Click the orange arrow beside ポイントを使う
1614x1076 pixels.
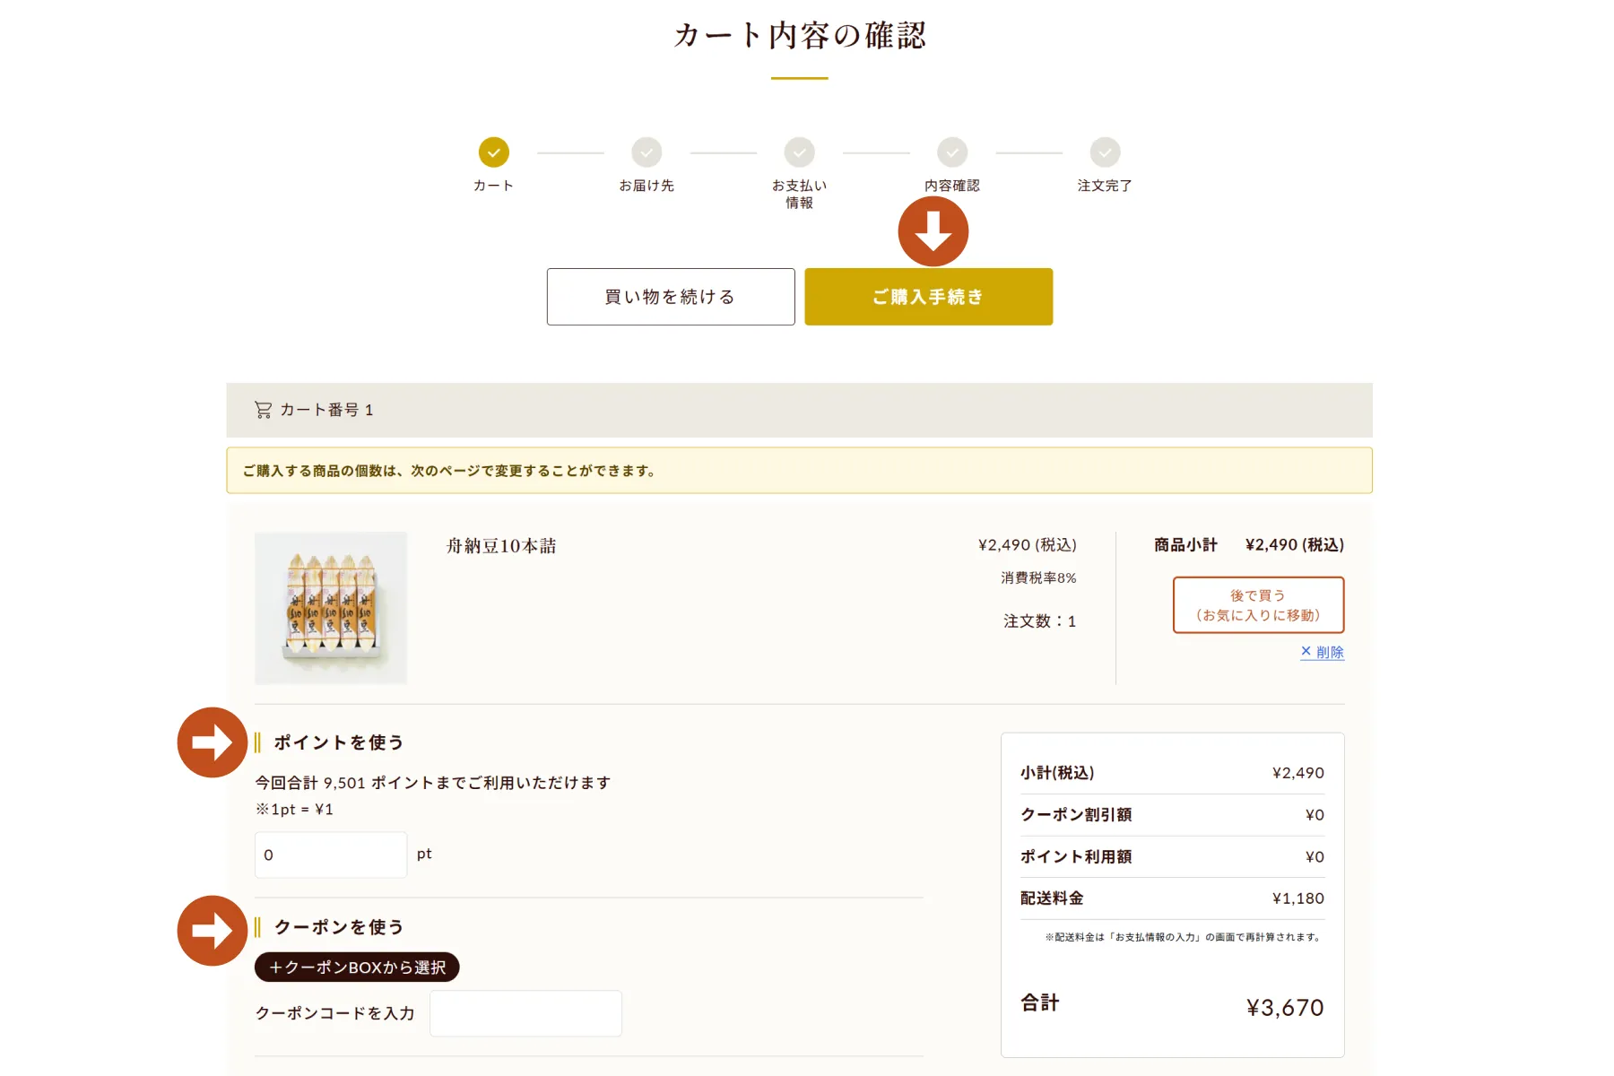(x=213, y=742)
